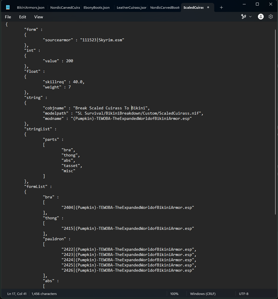Viewport: 278px width, 299px height.
Task: Open Notepad settings gear
Action: (x=270, y=17)
